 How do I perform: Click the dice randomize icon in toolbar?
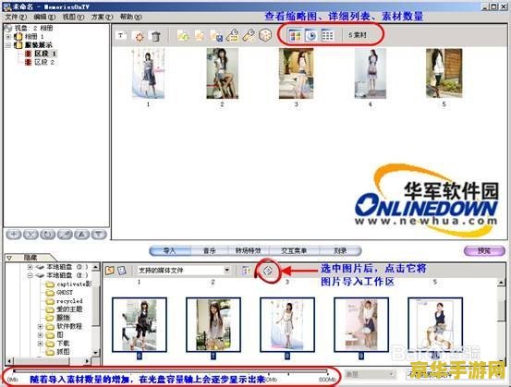pos(265,35)
